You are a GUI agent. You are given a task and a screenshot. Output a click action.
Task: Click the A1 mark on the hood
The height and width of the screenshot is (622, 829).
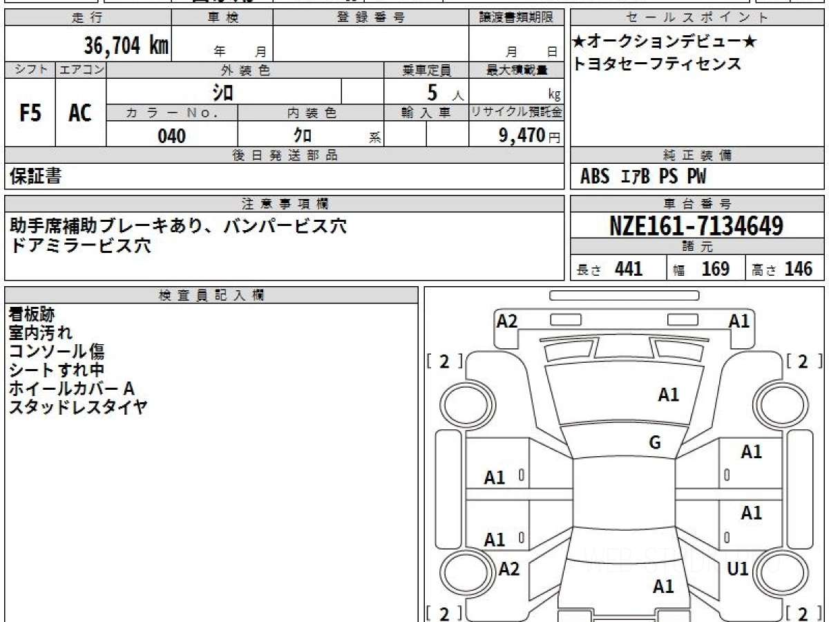tap(669, 395)
